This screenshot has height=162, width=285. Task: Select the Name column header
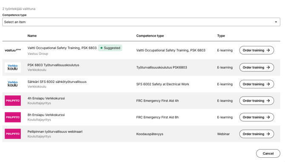(x=32, y=36)
